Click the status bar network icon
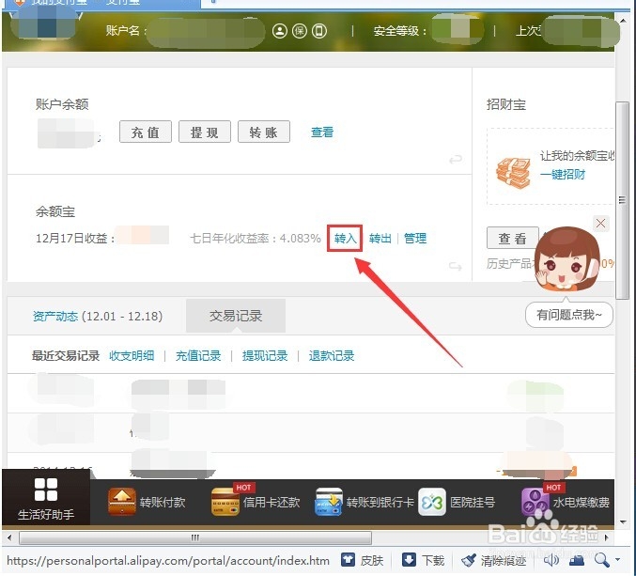The image size is (636, 576). [x=577, y=560]
